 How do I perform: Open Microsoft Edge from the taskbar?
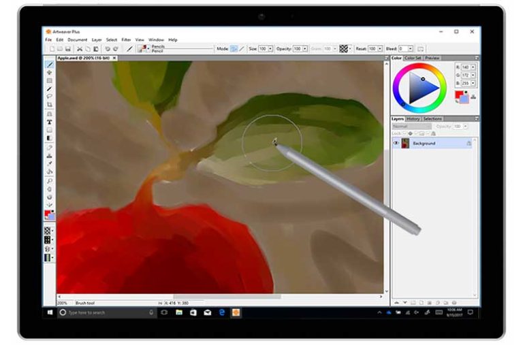click(221, 312)
